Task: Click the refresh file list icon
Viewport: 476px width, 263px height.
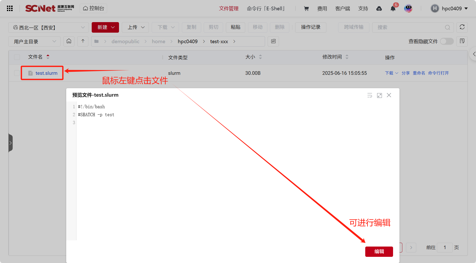Action: [x=462, y=27]
